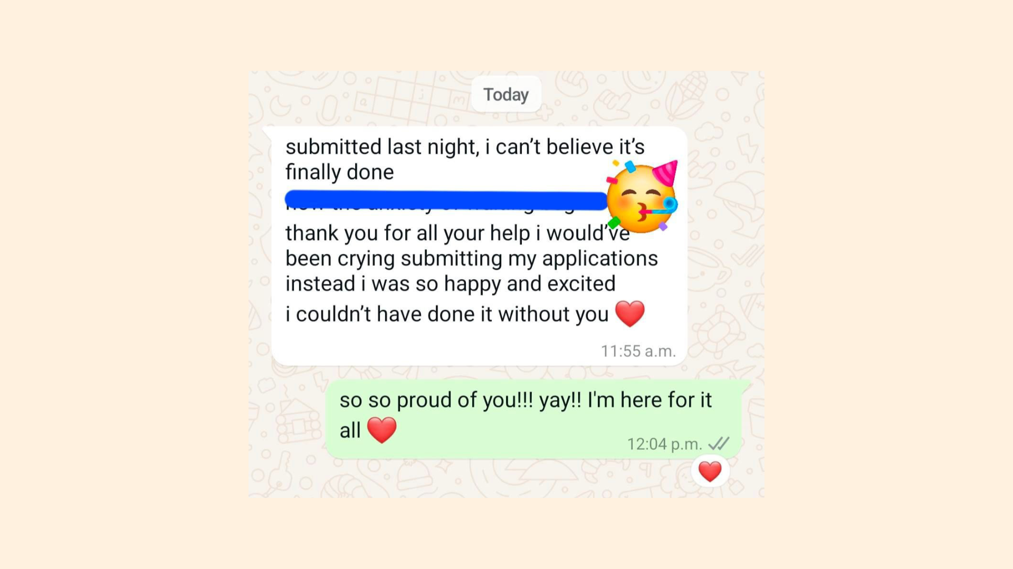The image size is (1013, 569).
Task: Tap the pink party hat on the emoji
Action: point(666,173)
